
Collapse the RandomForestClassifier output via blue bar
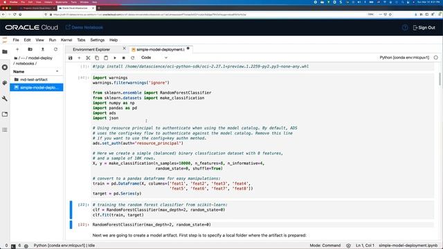(71, 225)
